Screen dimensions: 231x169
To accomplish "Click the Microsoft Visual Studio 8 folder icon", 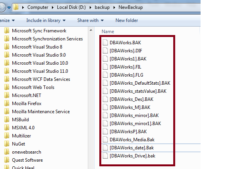I will click(x=7, y=47).
